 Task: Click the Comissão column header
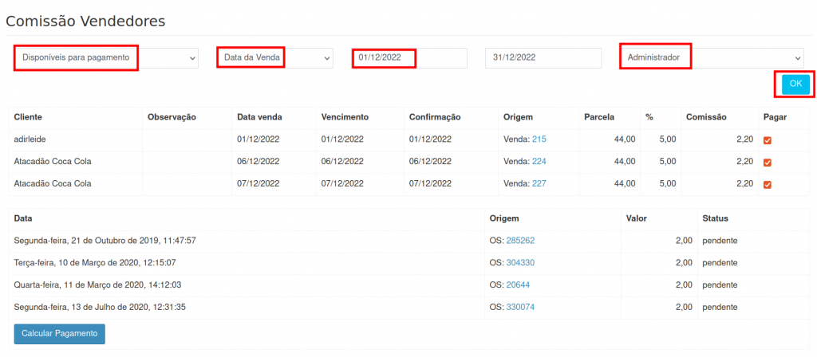tap(706, 117)
